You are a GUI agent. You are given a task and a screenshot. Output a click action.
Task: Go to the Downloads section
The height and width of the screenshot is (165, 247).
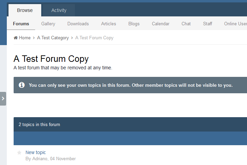(78, 24)
